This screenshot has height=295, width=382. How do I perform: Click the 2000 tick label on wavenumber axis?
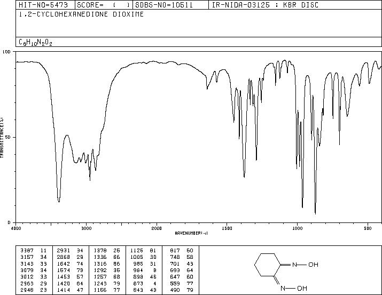tap(157, 228)
